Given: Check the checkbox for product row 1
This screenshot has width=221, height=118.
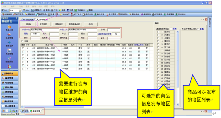Looking at the screenshot, I should click(x=23, y=48).
